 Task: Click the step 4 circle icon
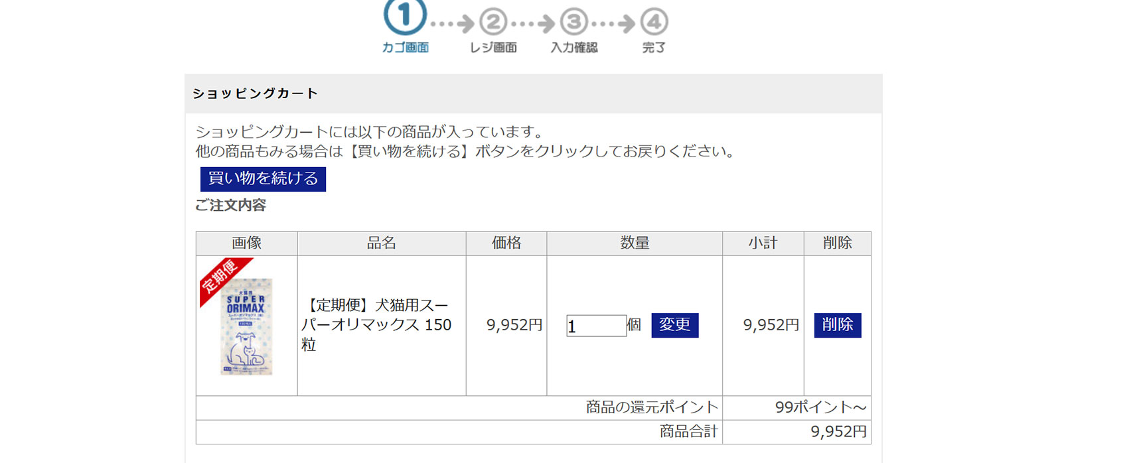point(654,22)
